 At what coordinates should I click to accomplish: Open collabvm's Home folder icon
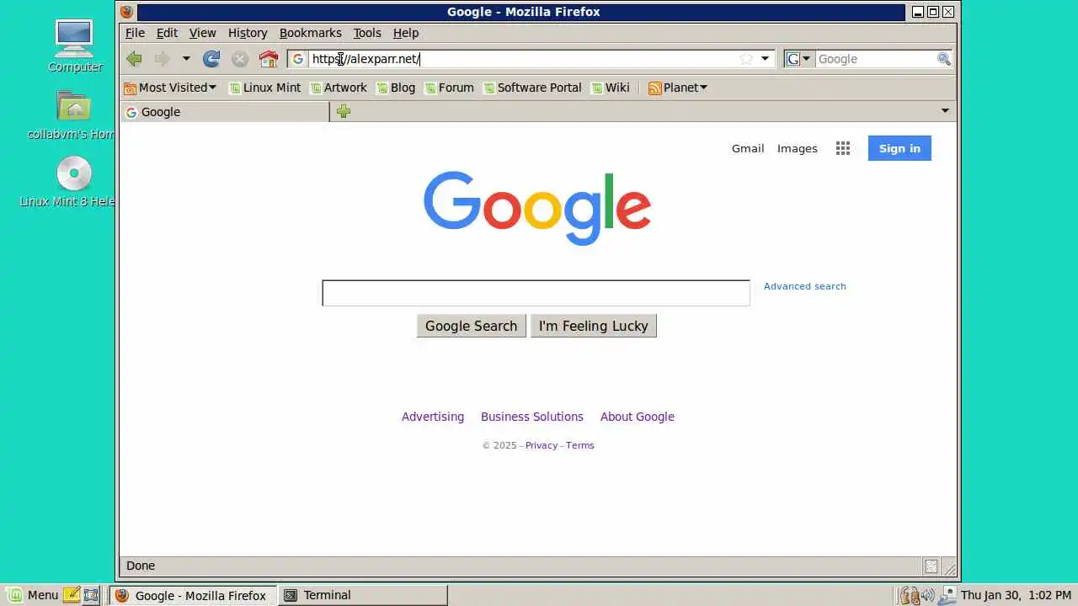(x=74, y=107)
